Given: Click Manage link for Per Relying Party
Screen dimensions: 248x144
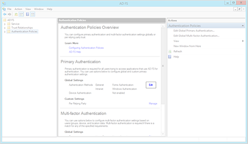Looking at the screenshot, I should [153, 103].
